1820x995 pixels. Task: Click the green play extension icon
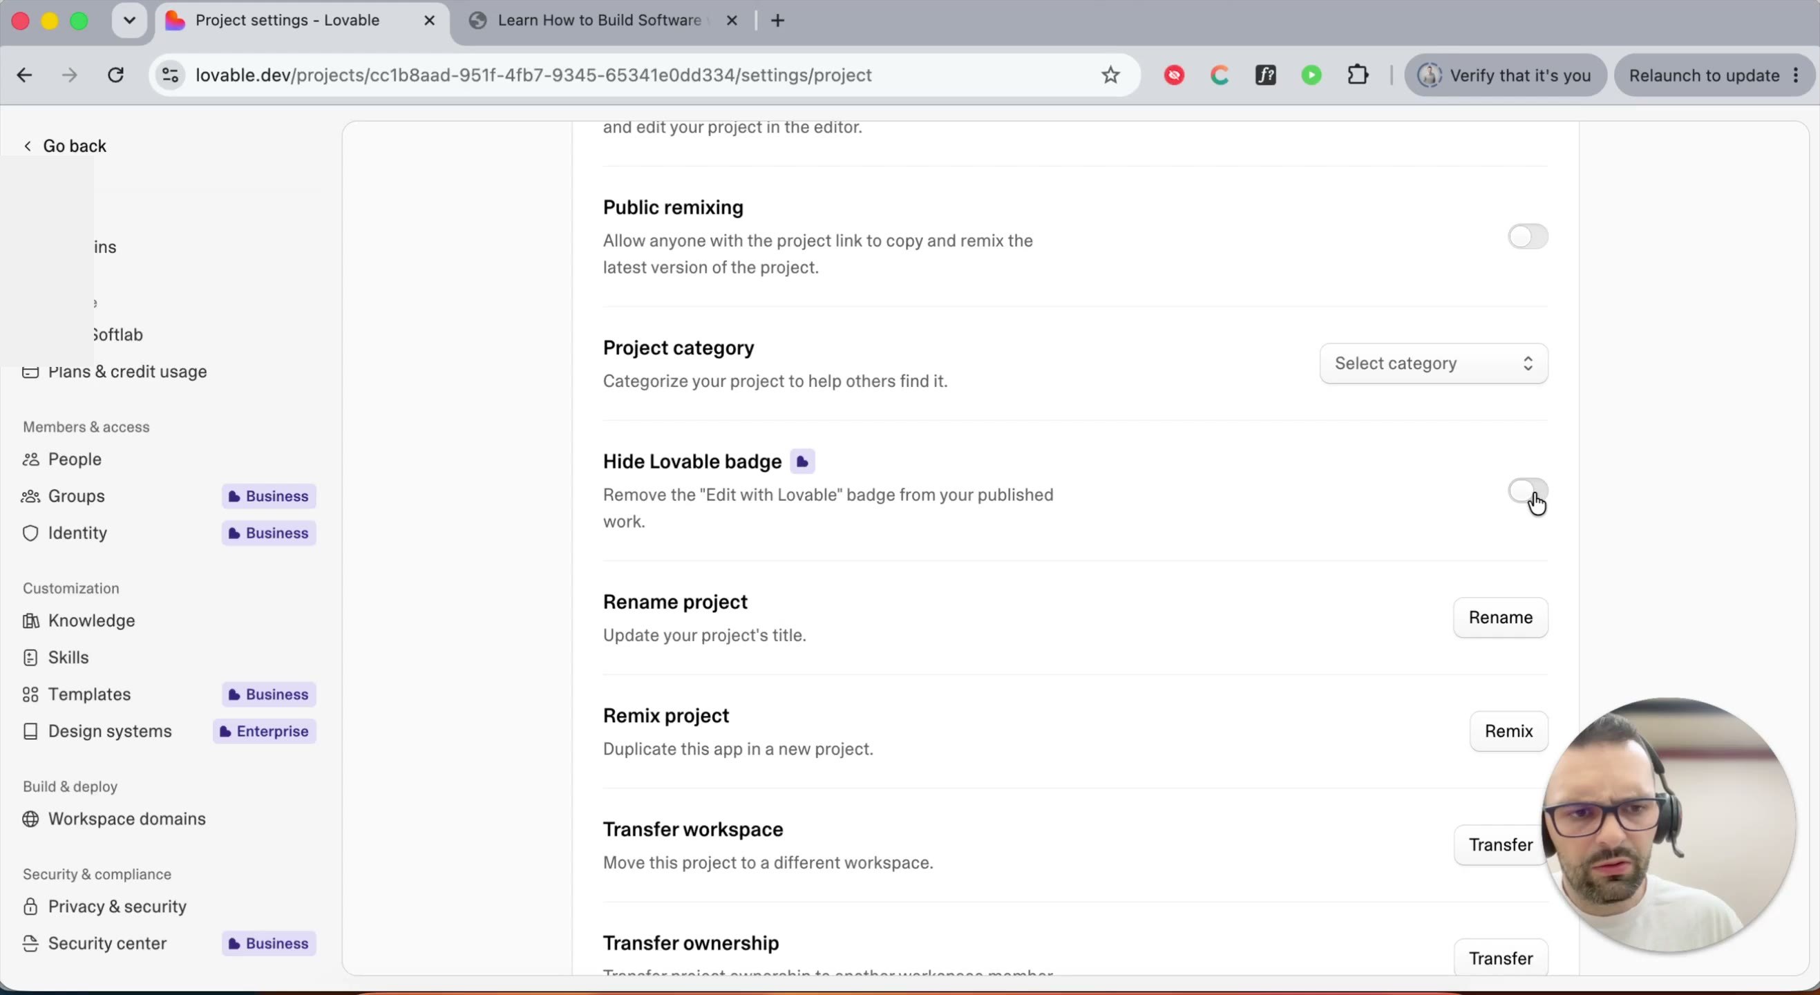pyautogui.click(x=1312, y=75)
